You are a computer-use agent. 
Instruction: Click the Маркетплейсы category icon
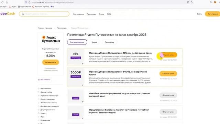point(38,89)
